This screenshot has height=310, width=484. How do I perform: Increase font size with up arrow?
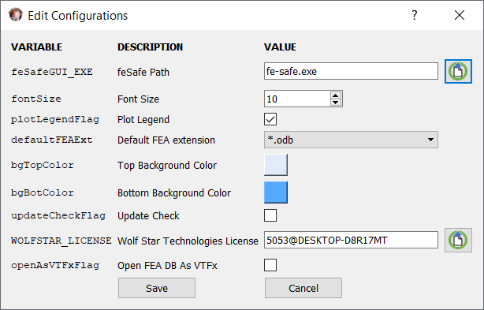336,95
